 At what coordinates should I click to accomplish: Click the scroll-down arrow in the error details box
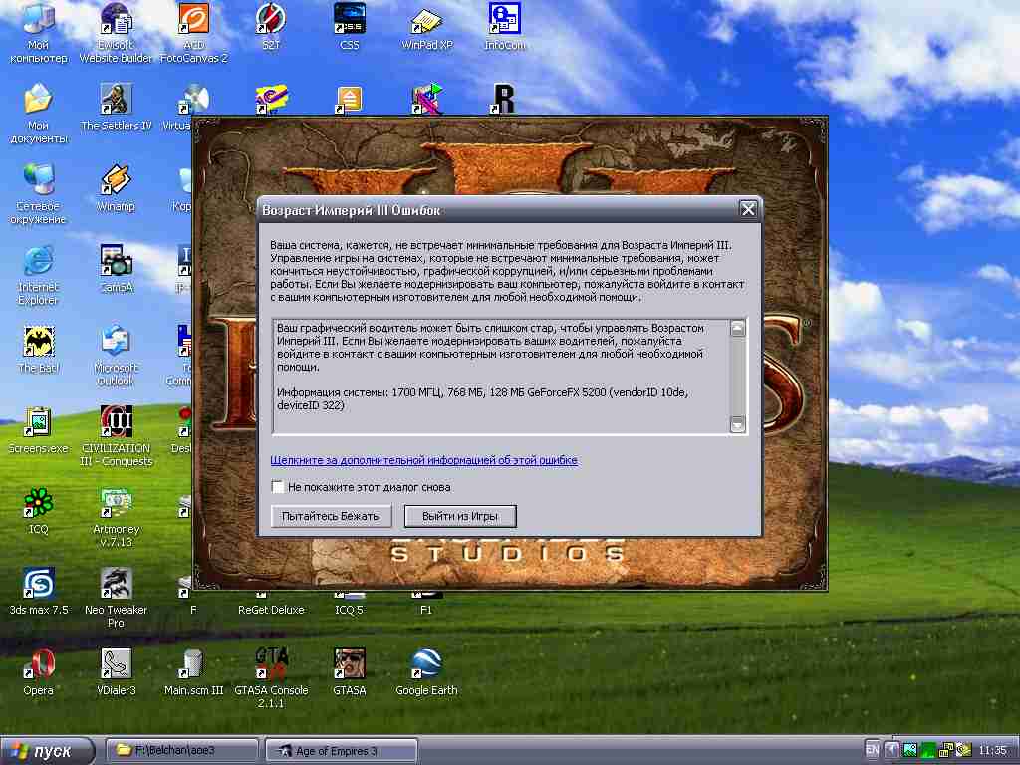(737, 424)
